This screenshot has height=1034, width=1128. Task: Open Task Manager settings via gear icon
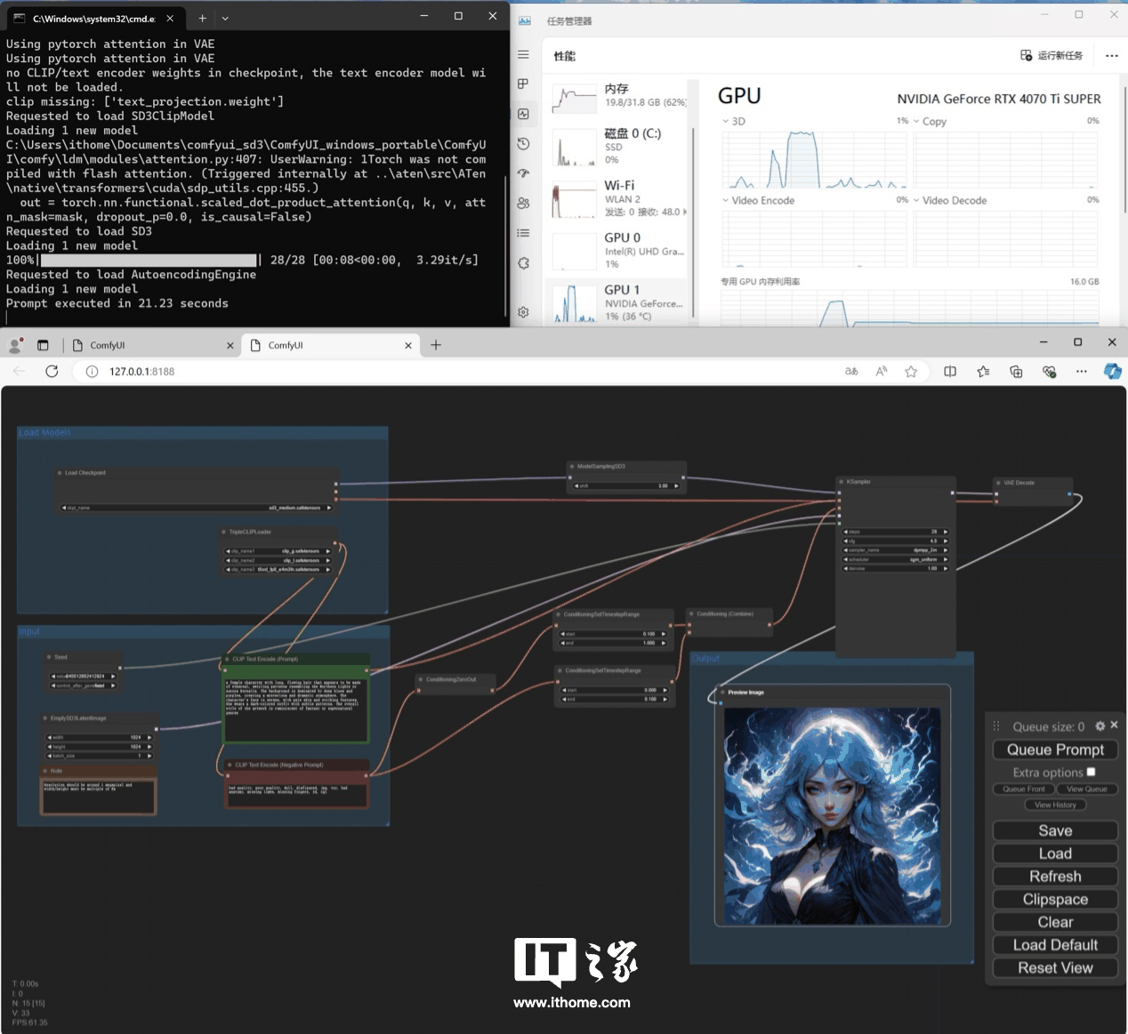(x=523, y=312)
